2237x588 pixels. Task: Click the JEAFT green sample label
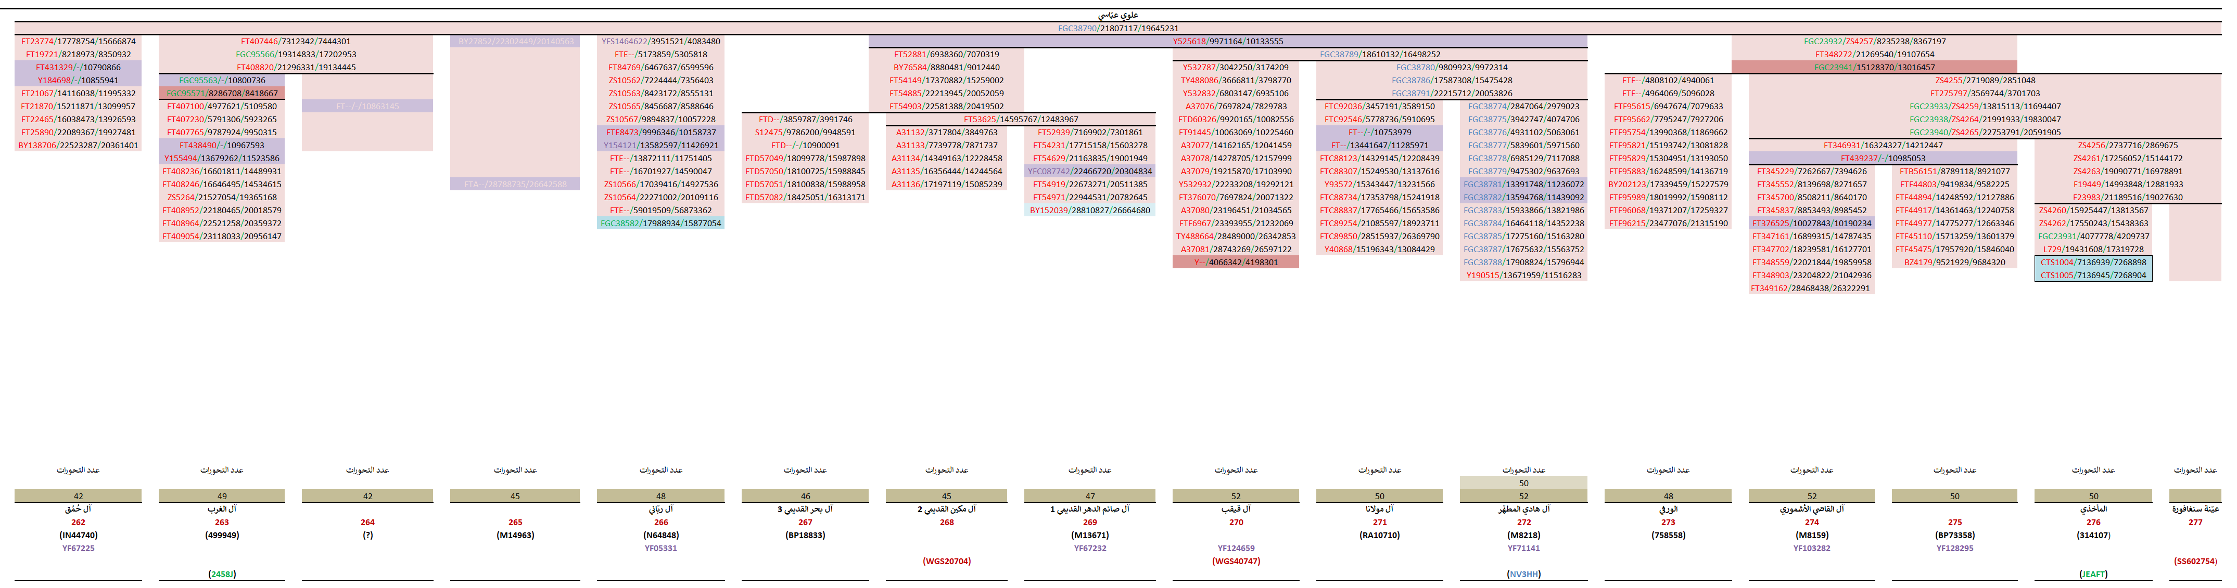(2093, 574)
